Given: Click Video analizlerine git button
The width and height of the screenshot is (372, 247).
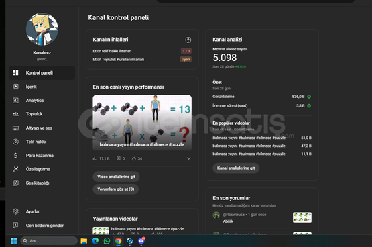Looking at the screenshot, I should (116, 177).
